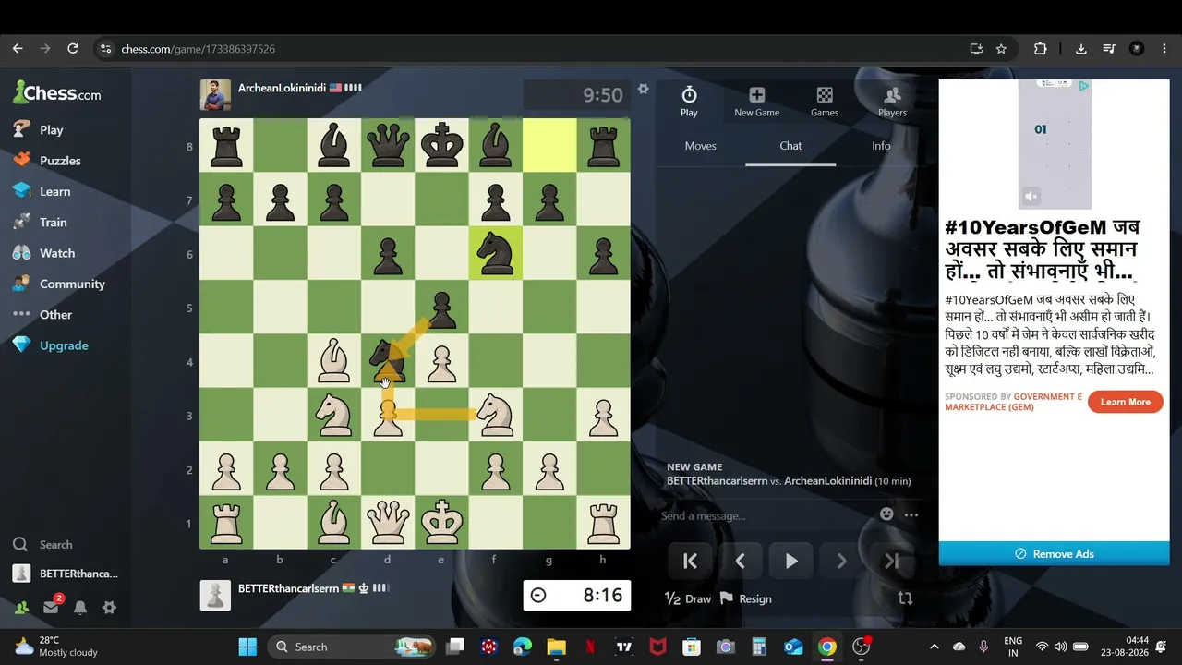Image resolution: width=1182 pixels, height=665 pixels.
Task: Flip the board orientation
Action: 905,598
